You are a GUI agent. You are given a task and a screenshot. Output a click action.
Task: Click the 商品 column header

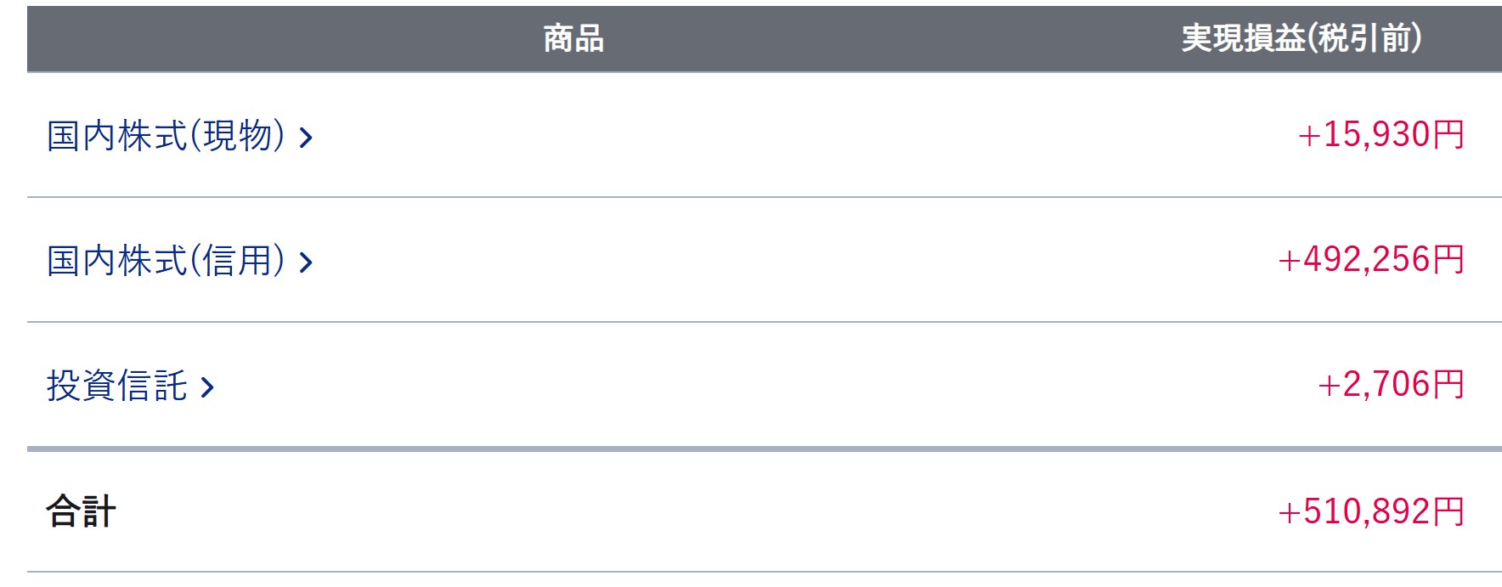point(573,39)
